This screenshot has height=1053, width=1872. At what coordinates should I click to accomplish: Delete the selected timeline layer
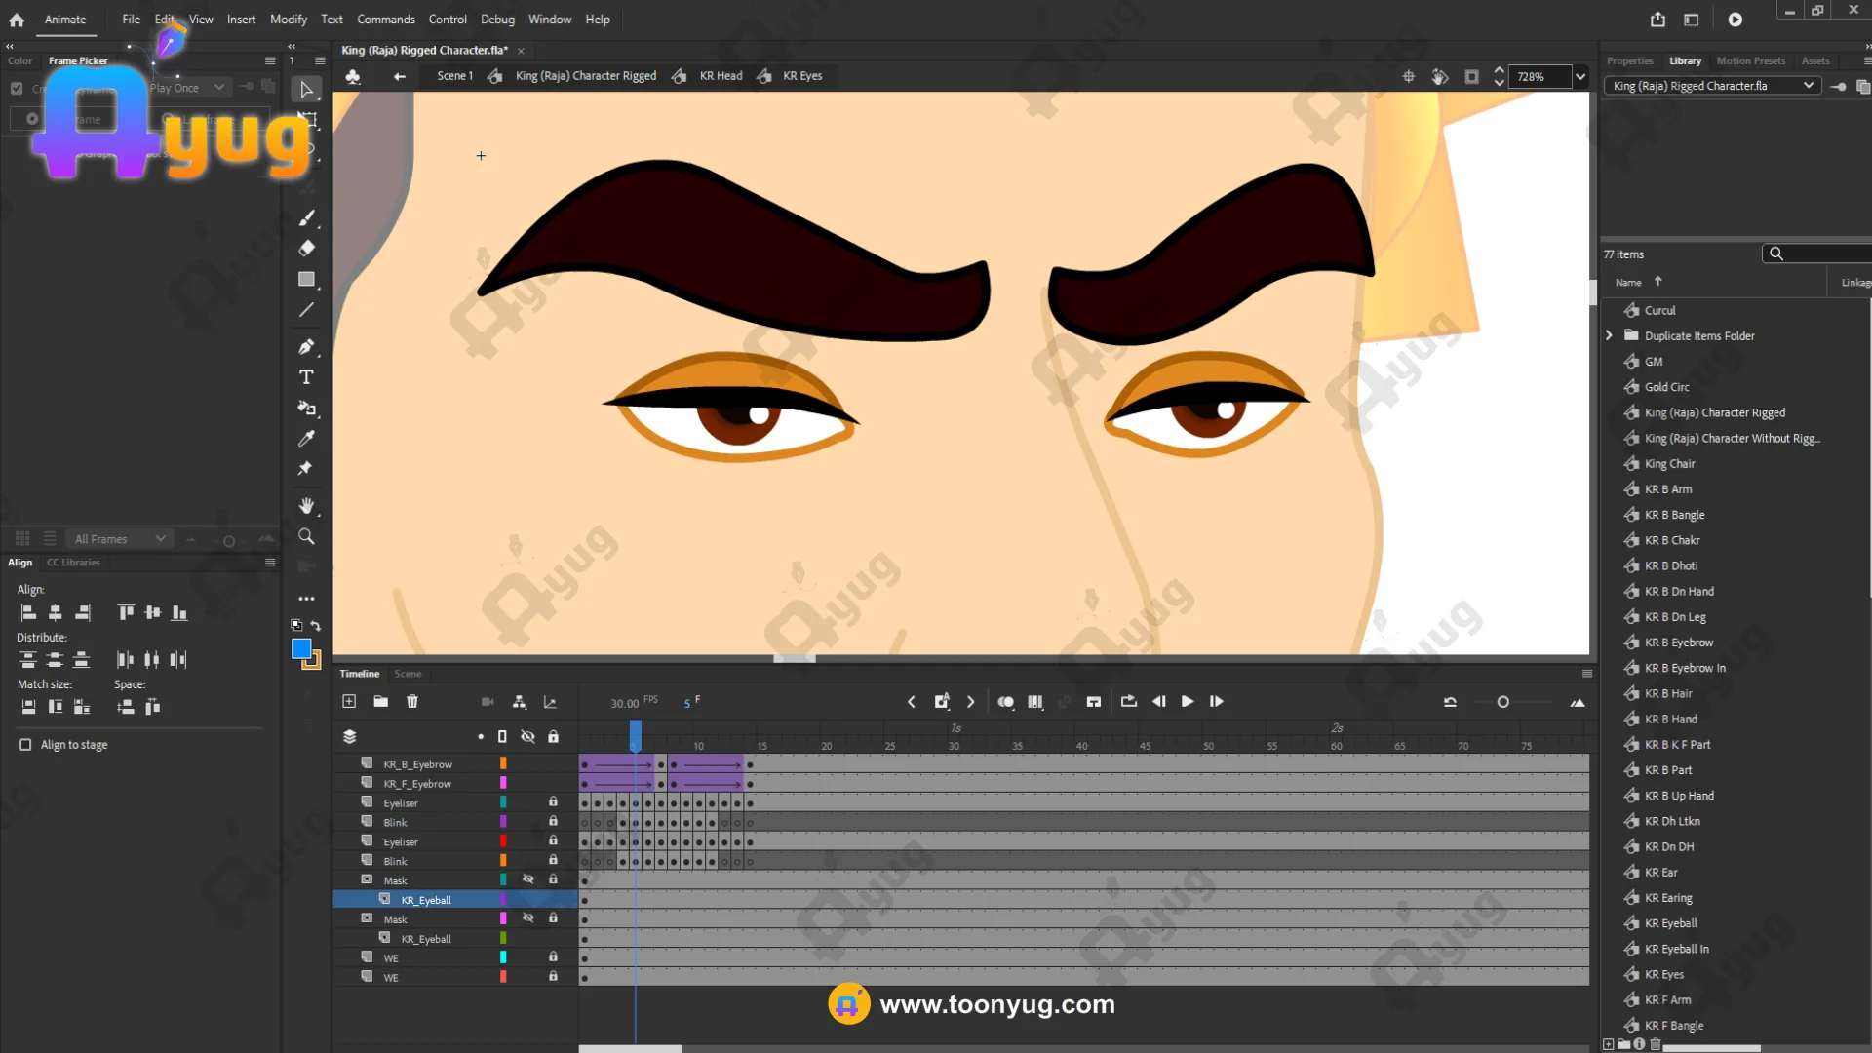point(412,701)
